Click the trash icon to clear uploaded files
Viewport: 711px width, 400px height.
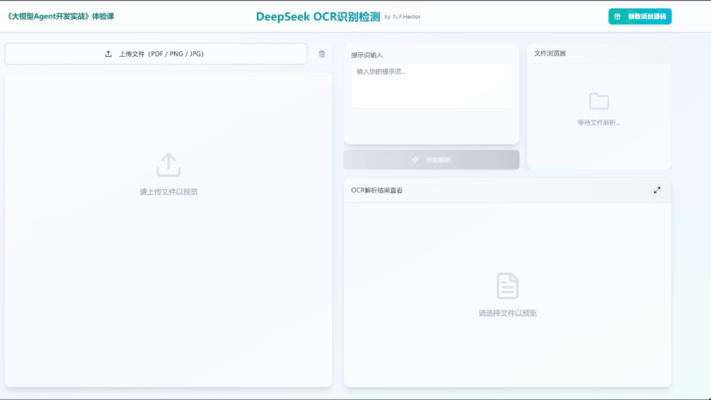pos(322,54)
